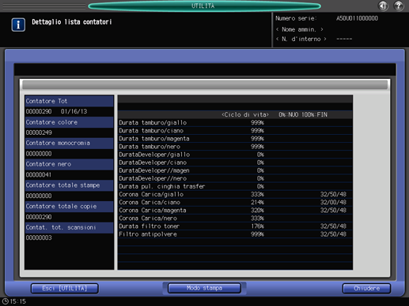Select the Durata filtro toner row
The width and height of the screenshot is (409, 306).
[235, 226]
